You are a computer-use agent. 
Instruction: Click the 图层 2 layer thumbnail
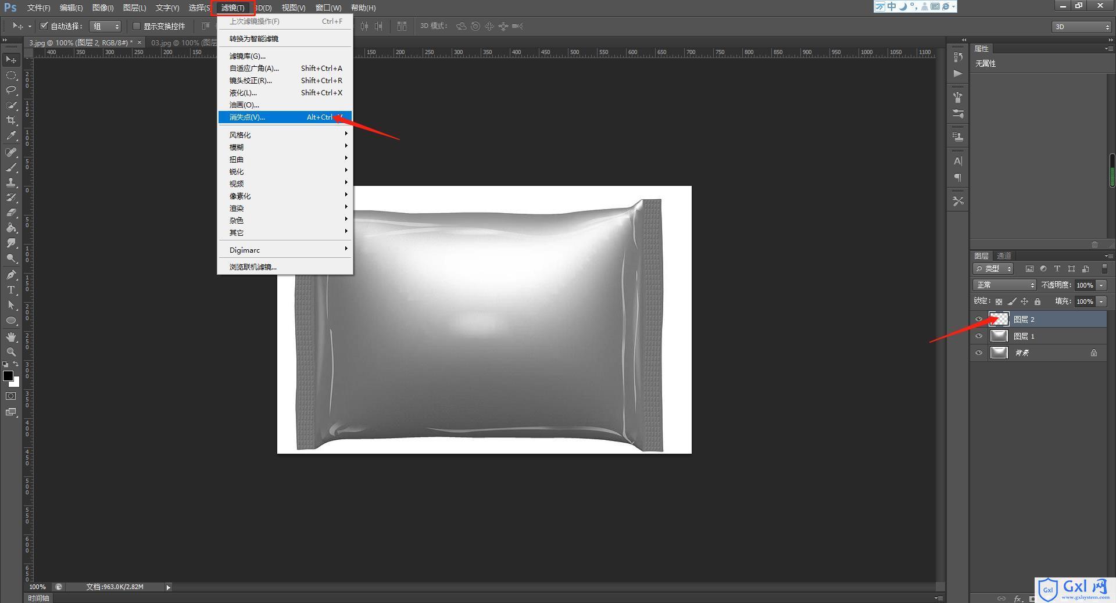[999, 319]
